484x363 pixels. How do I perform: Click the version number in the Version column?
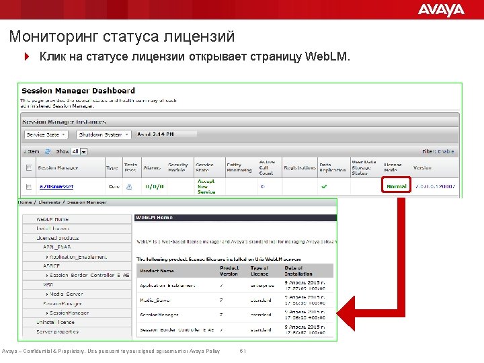point(435,186)
